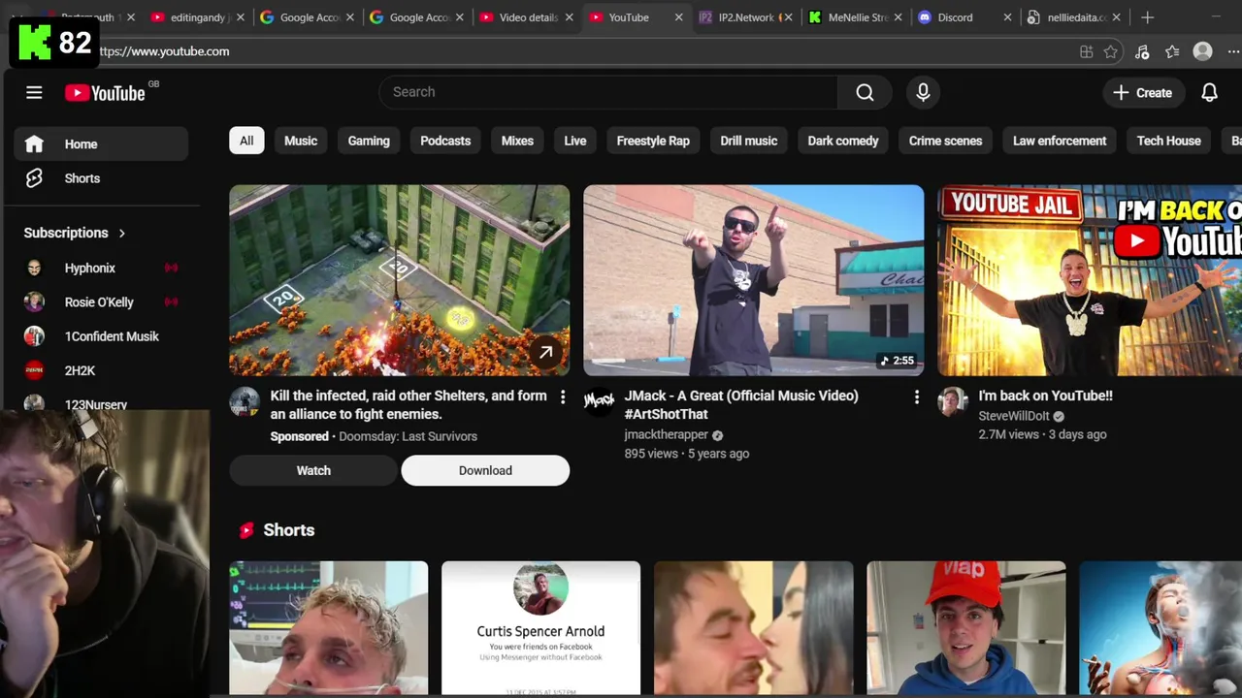Open options menu for Doomsday ad
The image size is (1242, 698).
pos(563,397)
